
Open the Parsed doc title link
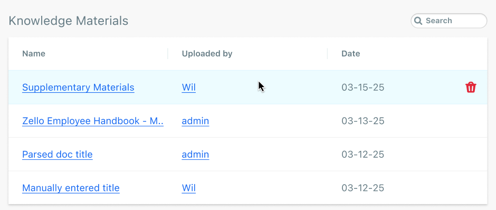pyautogui.click(x=58, y=155)
